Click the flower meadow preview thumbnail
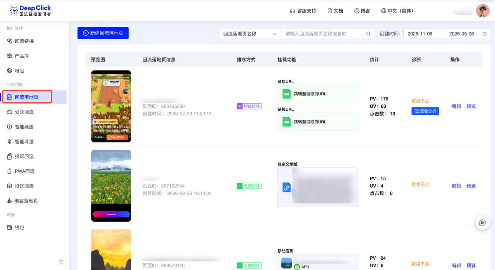Image resolution: width=495 pixels, height=270 pixels. coord(111,186)
